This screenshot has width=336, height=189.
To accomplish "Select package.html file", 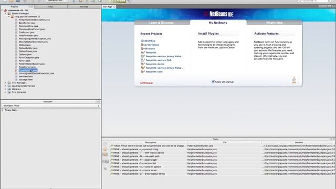I will 26,79.
